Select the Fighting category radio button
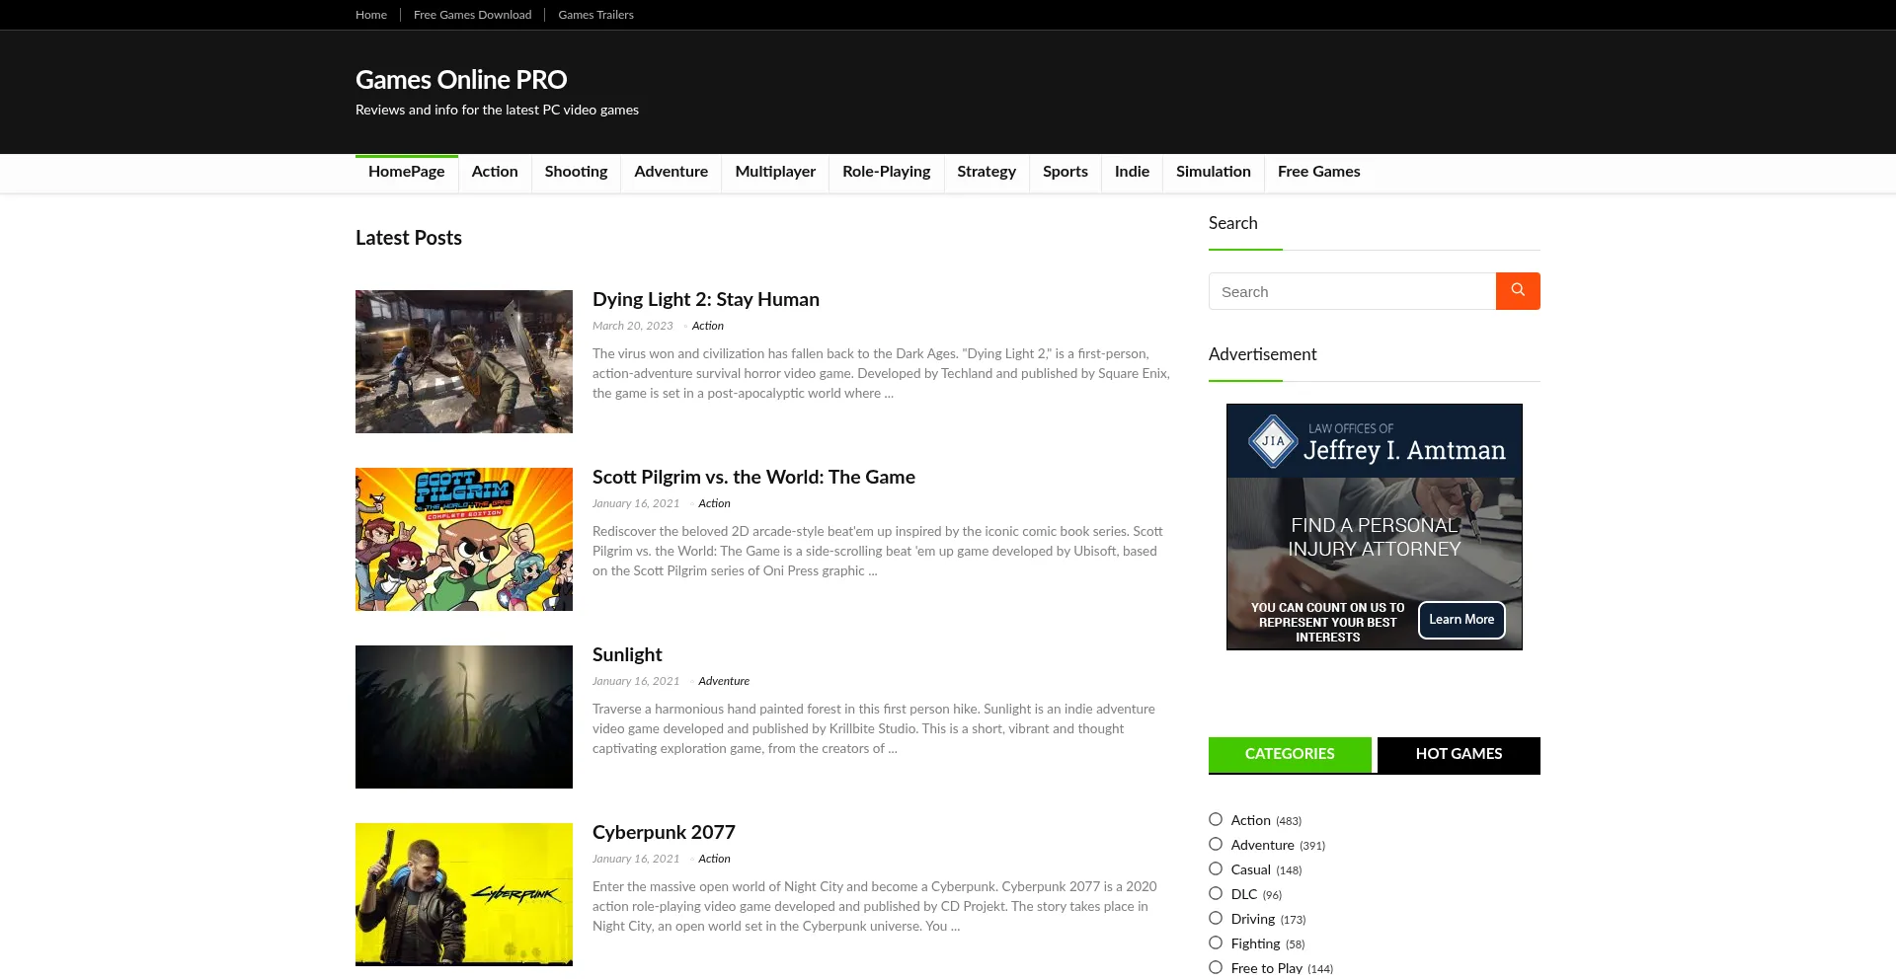 (x=1215, y=942)
